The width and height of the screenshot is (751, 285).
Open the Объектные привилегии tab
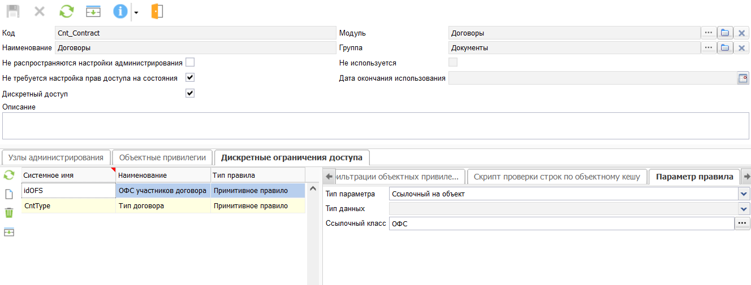tap(162, 157)
